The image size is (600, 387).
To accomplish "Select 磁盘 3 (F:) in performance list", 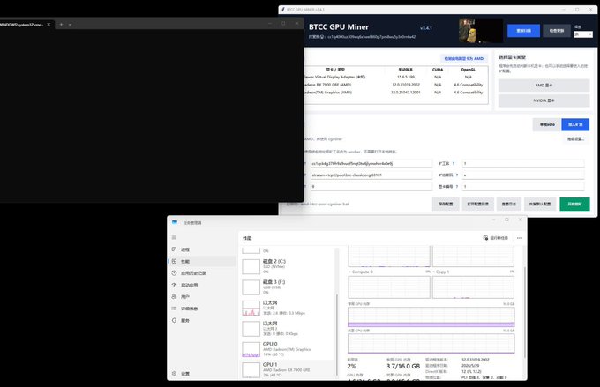I will [288, 287].
